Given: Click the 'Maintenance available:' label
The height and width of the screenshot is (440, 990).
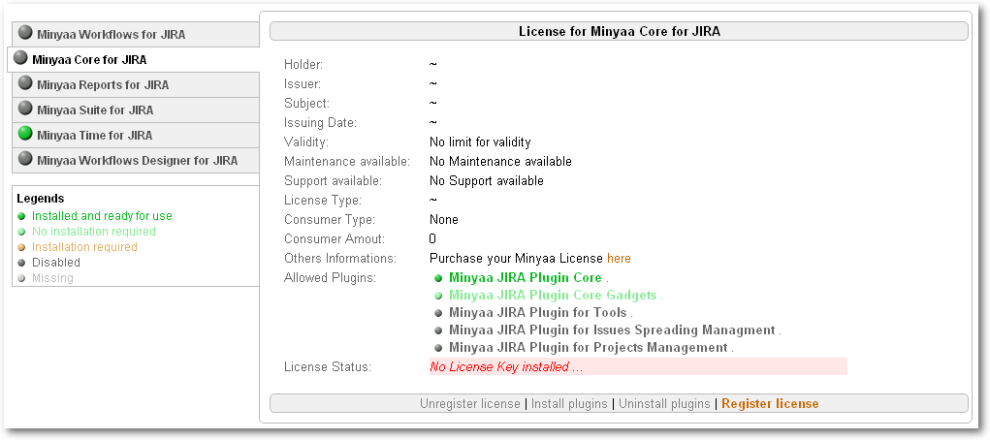Looking at the screenshot, I should pos(347,162).
